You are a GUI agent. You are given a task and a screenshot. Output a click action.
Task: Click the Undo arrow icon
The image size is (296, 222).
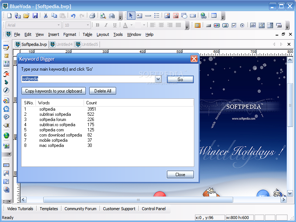73,16
